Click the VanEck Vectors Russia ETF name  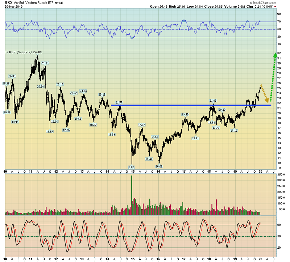pos(33,3)
